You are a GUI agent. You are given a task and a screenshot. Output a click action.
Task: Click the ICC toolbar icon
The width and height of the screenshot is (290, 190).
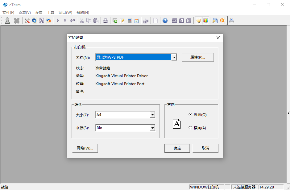pyautogui.click(x=174, y=21)
